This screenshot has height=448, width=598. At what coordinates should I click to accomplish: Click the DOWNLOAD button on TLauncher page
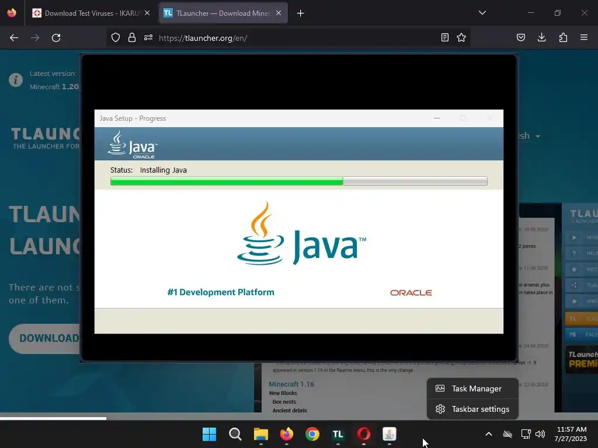coord(44,338)
